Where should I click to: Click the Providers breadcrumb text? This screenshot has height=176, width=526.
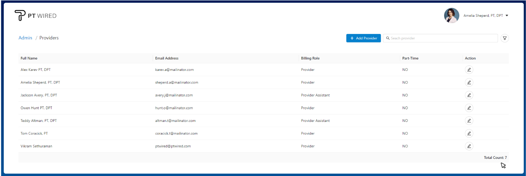click(49, 38)
